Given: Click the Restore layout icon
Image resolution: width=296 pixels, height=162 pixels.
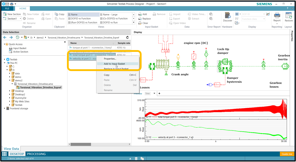Looking at the screenshot, I should [x=289, y=15].
